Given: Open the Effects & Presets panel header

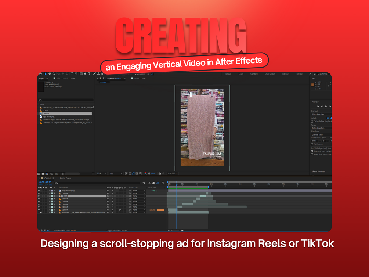Looking at the screenshot, I should click(x=318, y=172).
